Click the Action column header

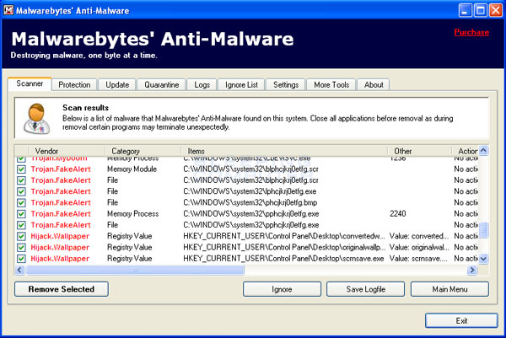click(465, 151)
